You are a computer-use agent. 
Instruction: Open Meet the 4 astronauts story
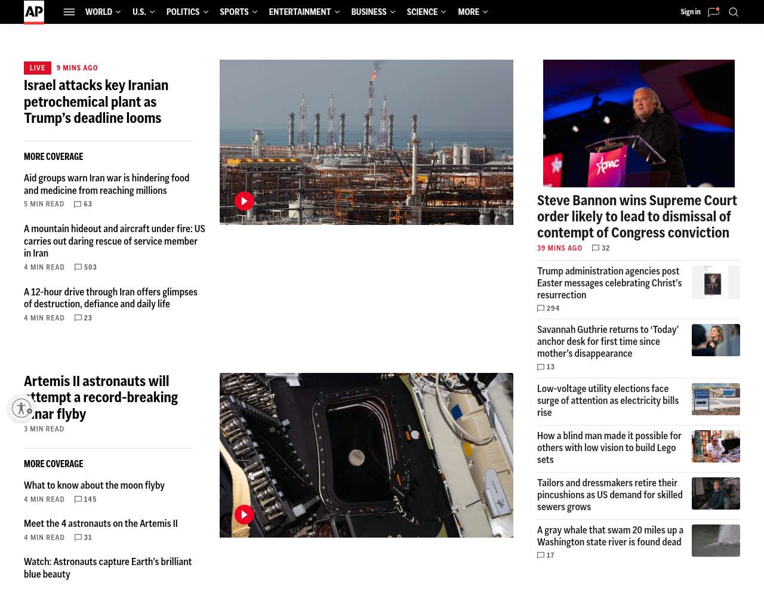pos(101,524)
